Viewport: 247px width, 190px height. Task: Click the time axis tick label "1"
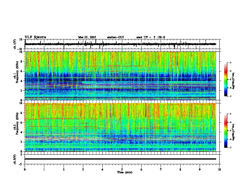[x=44, y=170]
